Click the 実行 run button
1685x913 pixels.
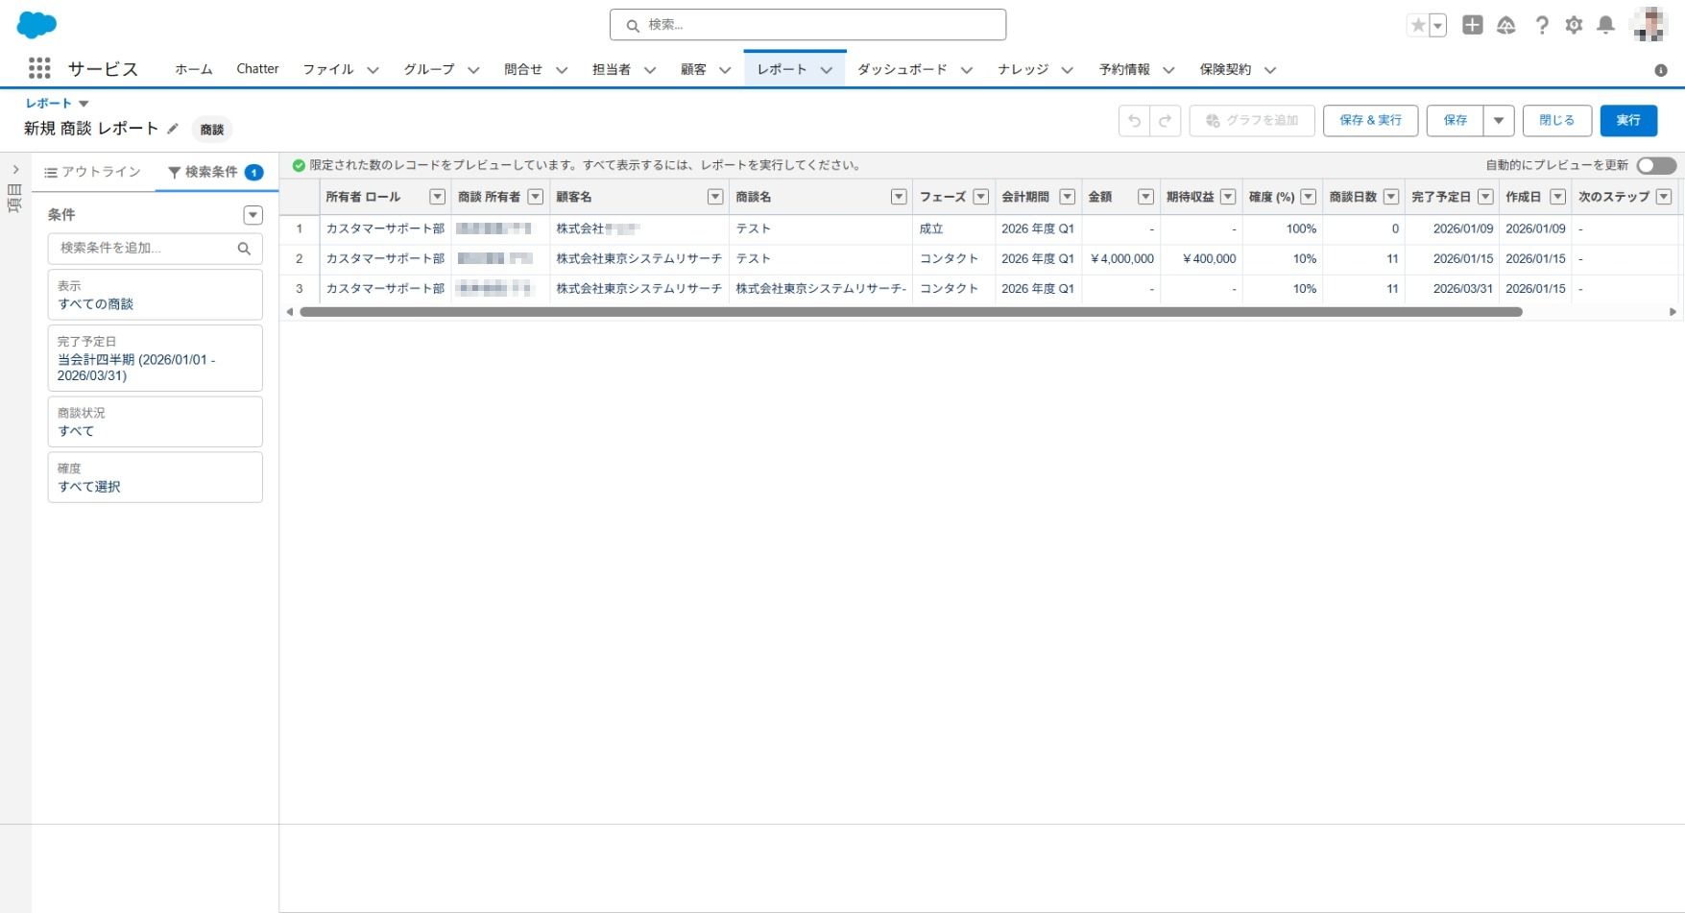(x=1628, y=121)
